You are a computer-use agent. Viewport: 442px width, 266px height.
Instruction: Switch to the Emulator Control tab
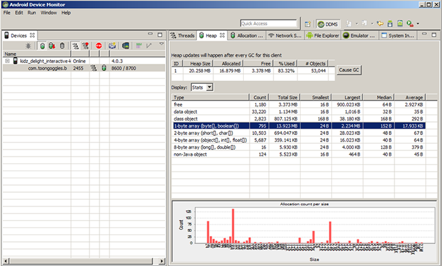coord(359,35)
